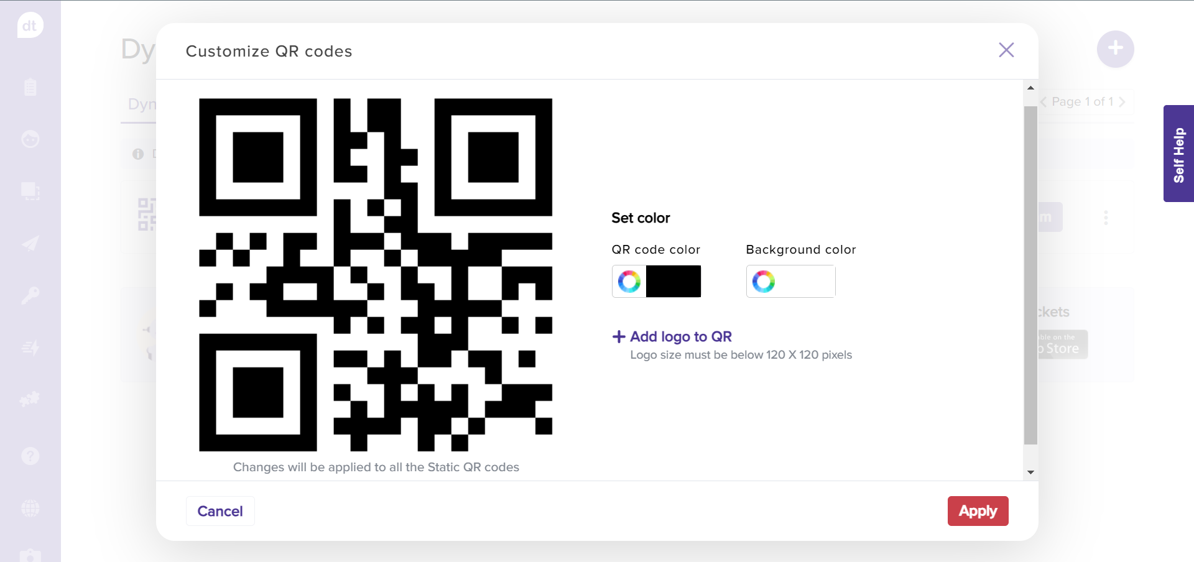Viewport: 1194px width, 562px height.
Task: Open the Background color picker wheel
Action: [x=763, y=282]
